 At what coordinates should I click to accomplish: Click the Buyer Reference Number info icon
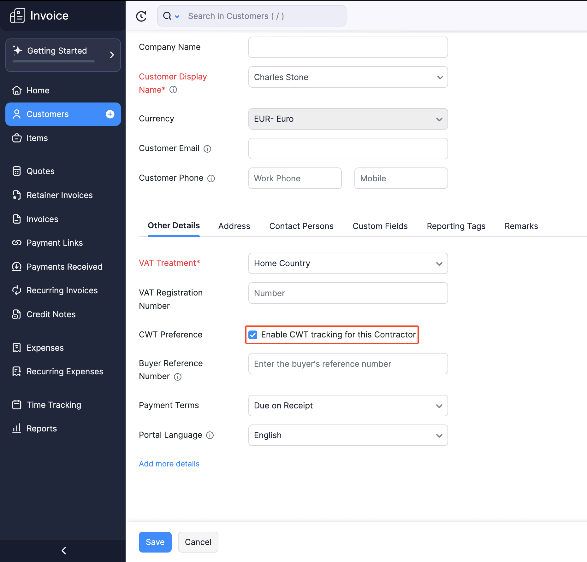point(178,377)
